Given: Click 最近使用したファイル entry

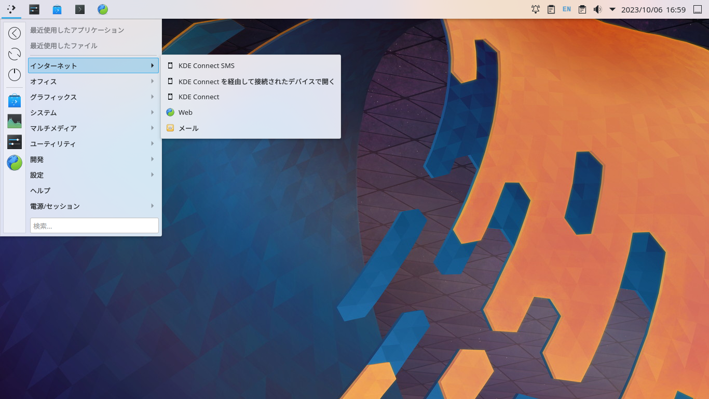Looking at the screenshot, I should point(64,46).
